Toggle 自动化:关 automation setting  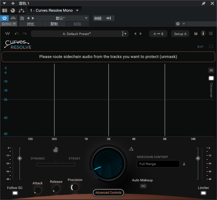tap(9, 24)
